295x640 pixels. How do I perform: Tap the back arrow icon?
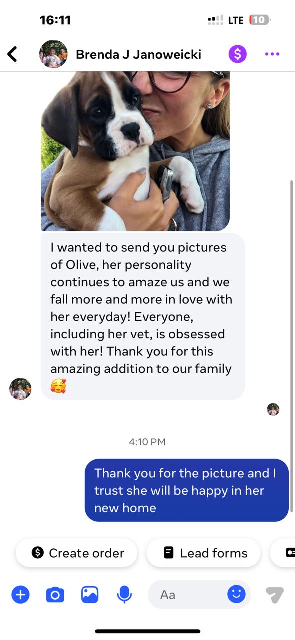(12, 54)
